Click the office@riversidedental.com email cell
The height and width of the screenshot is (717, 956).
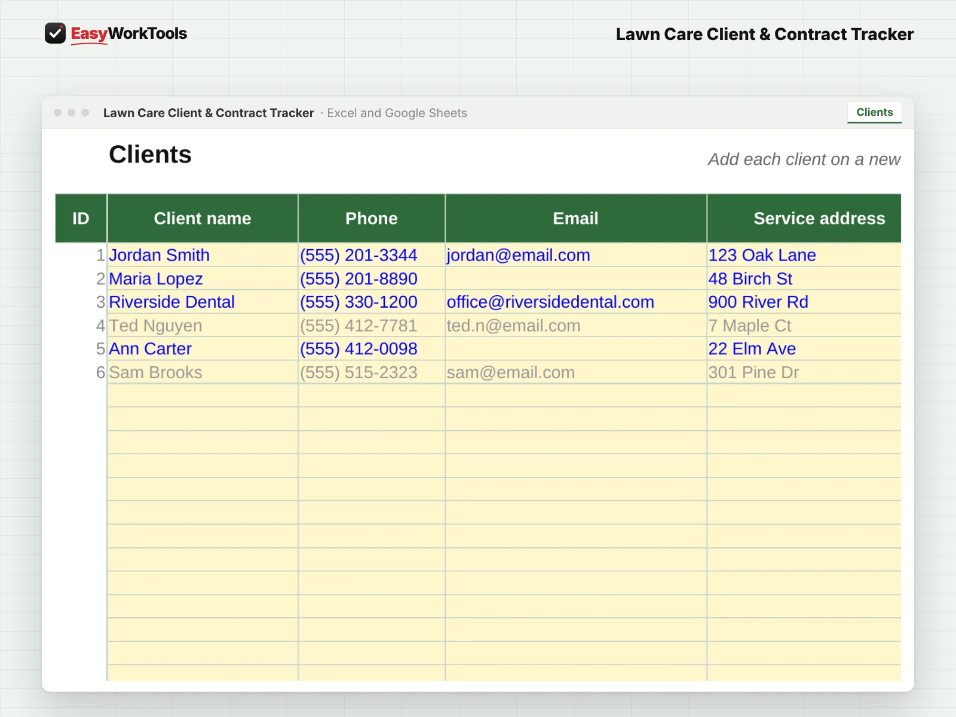(x=576, y=302)
